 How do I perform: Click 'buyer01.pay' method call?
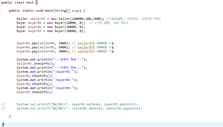(x=27, y=43)
